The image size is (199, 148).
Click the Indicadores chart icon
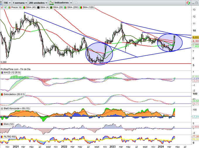[x=52, y=3]
